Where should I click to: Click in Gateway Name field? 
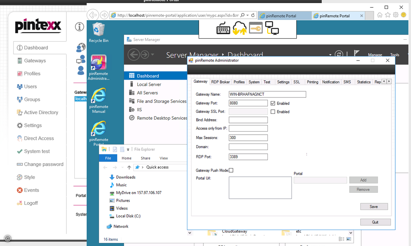(x=267, y=94)
